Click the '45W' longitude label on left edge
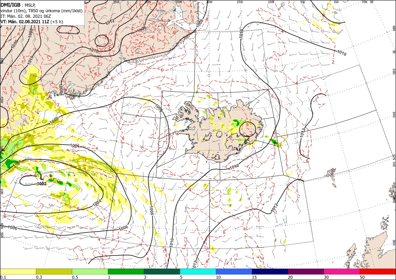Screen dimensions: 396x280 tap(2, 100)
